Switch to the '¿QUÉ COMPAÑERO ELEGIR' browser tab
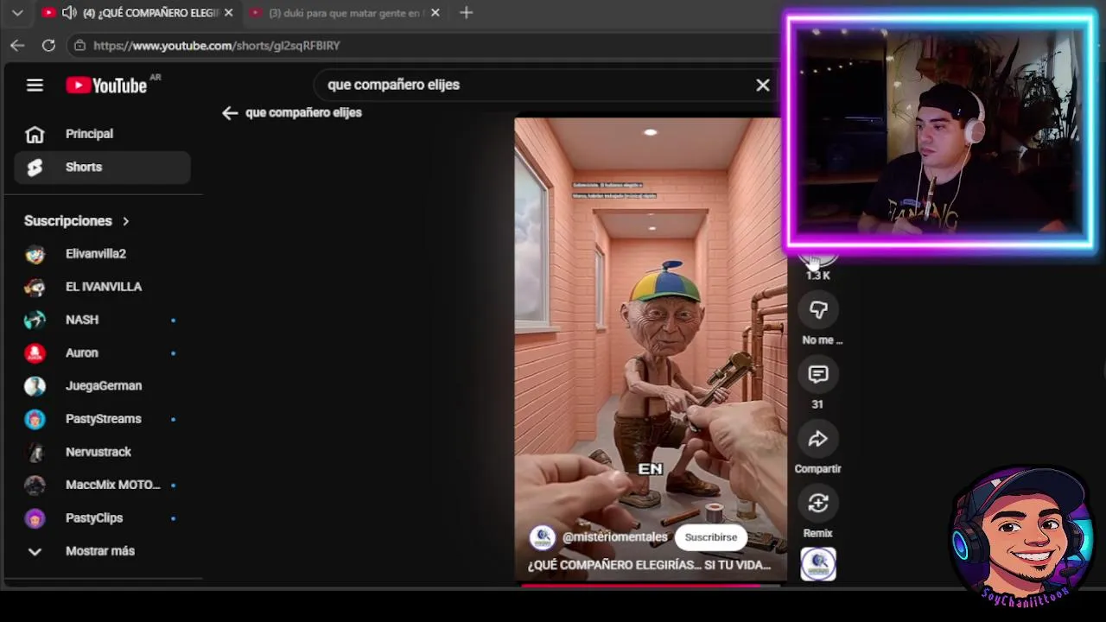 click(138, 13)
